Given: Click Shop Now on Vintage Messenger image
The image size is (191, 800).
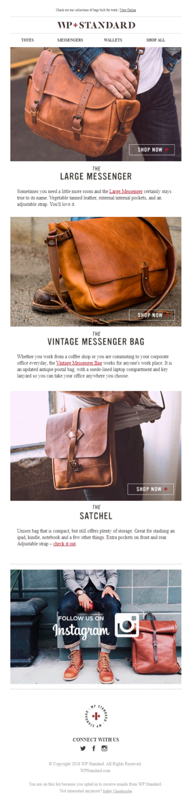Looking at the screenshot, I should 152,315.
